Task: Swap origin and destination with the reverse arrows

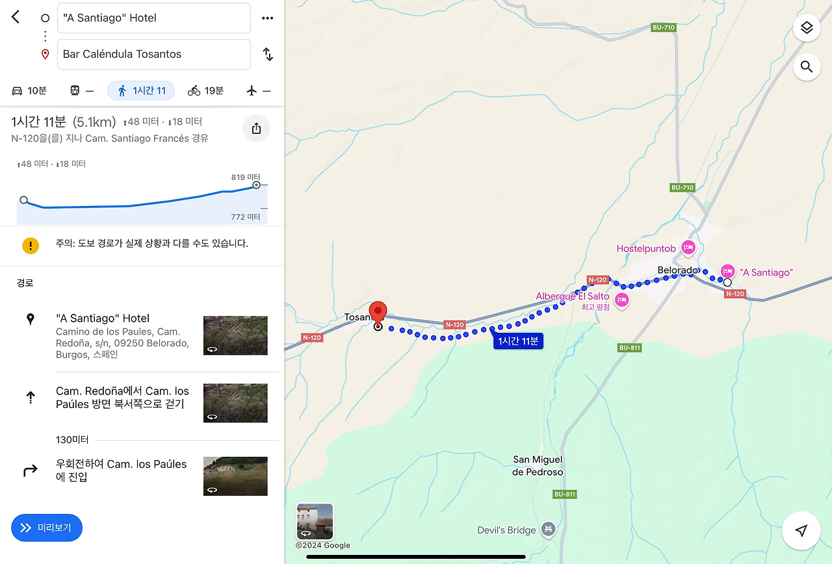Action: click(268, 55)
